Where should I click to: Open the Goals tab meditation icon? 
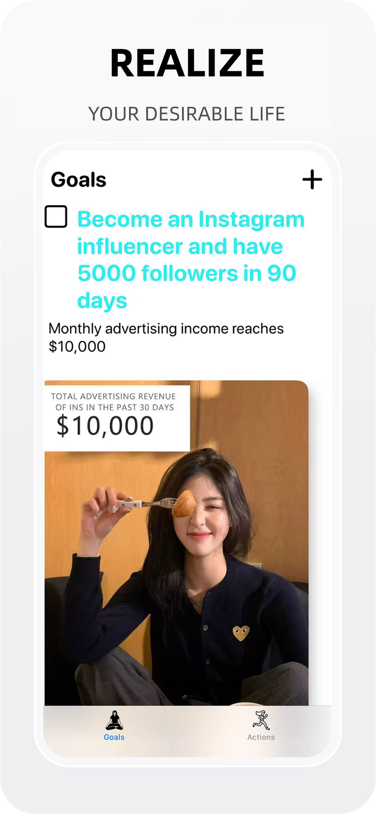114,720
